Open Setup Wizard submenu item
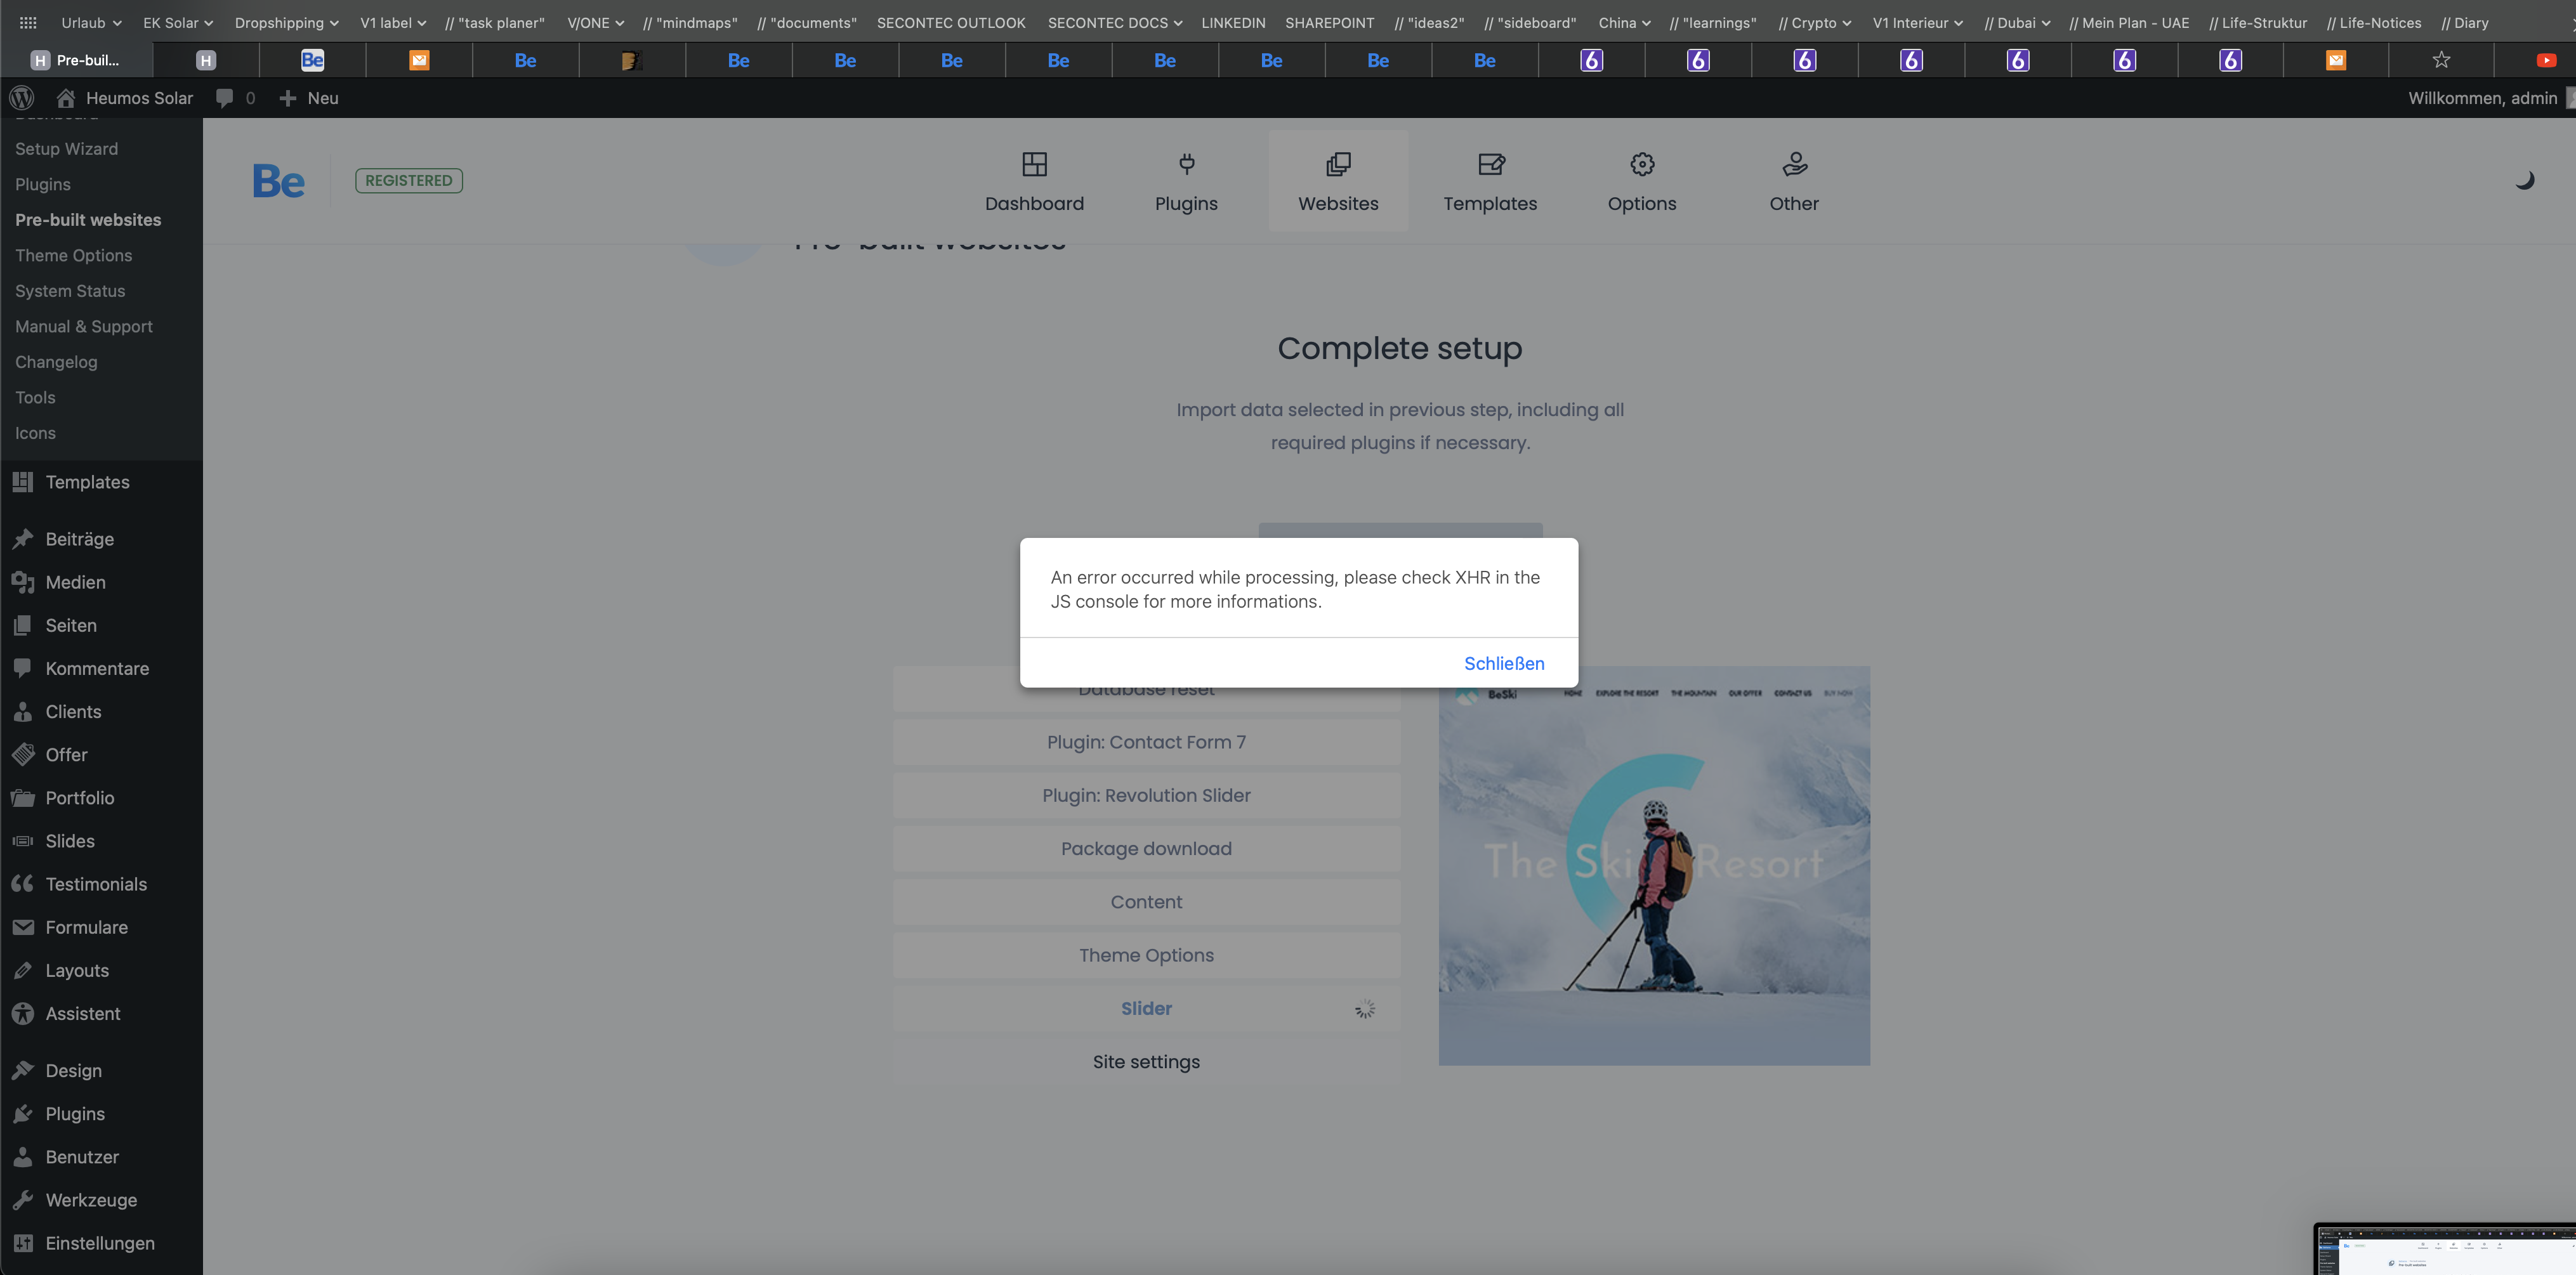This screenshot has width=2576, height=1275. click(66, 149)
